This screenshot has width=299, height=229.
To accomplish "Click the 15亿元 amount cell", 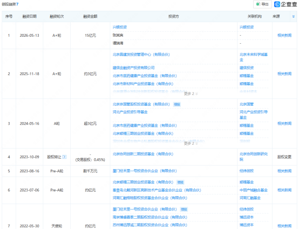I will 90,36.
